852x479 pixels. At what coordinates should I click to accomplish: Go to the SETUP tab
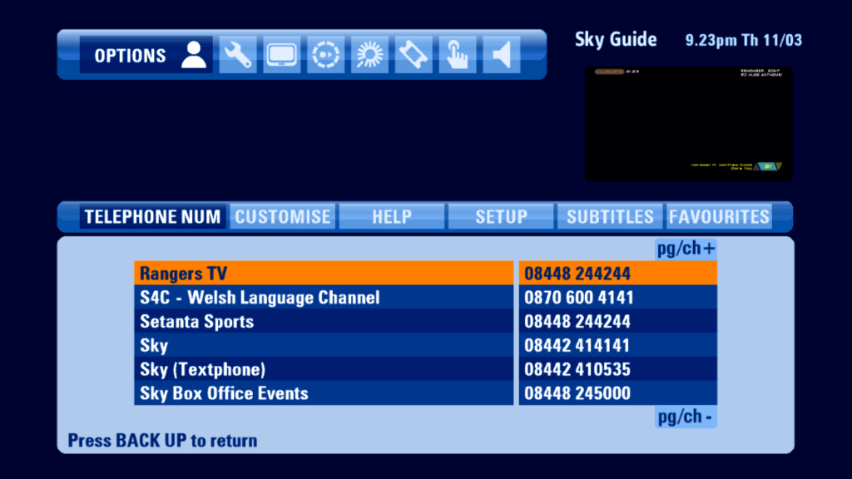click(501, 217)
